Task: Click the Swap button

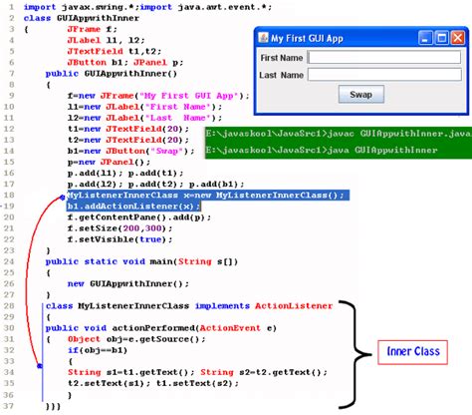Action: 361,95
